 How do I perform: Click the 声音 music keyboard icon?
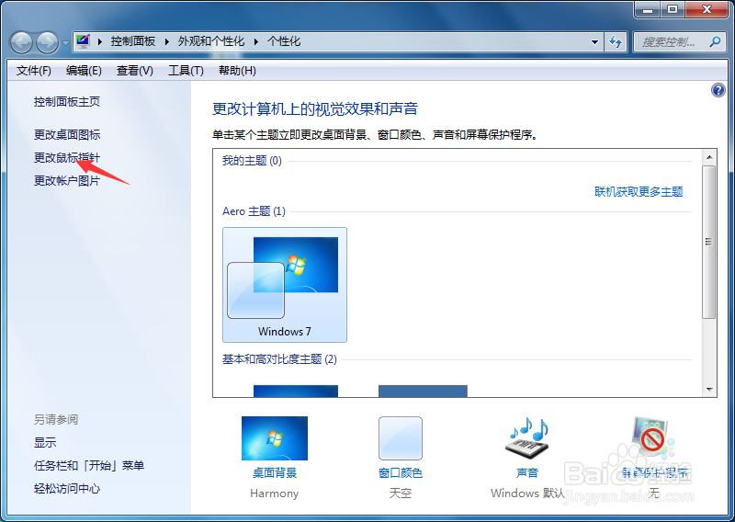click(x=527, y=438)
